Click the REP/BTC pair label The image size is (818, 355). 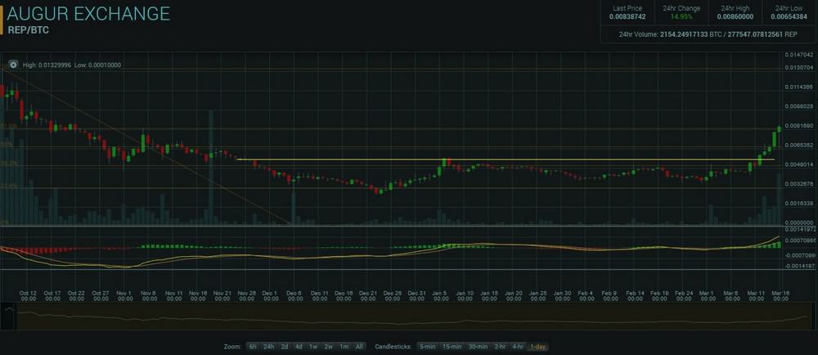pyautogui.click(x=28, y=31)
